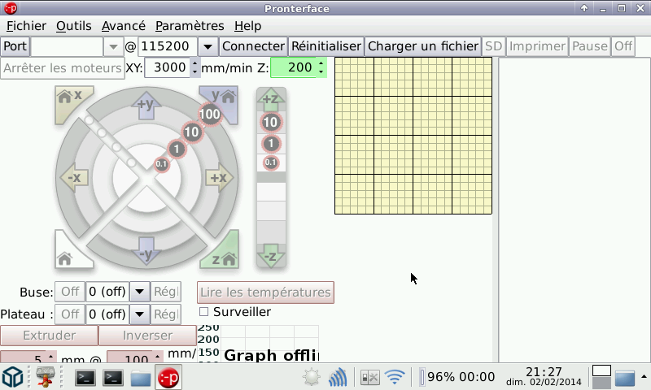This screenshot has width=651, height=390.
Task: Open the WiFi network tray icon
Action: 395,377
